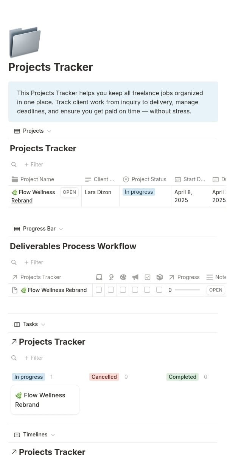
Task: Collapse the Tasks section using its chevron
Action: (x=43, y=324)
